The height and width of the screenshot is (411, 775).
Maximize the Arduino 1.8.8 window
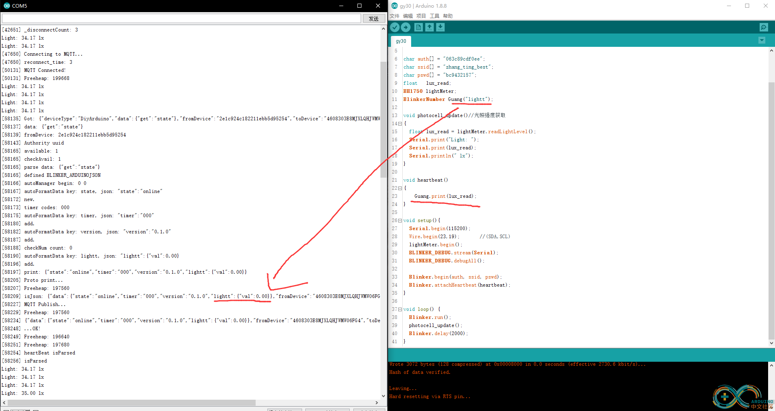pyautogui.click(x=747, y=6)
